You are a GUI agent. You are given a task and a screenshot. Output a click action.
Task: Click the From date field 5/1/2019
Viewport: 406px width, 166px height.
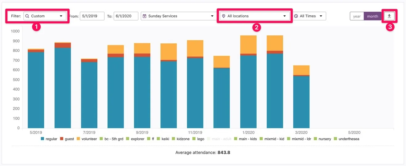point(92,16)
